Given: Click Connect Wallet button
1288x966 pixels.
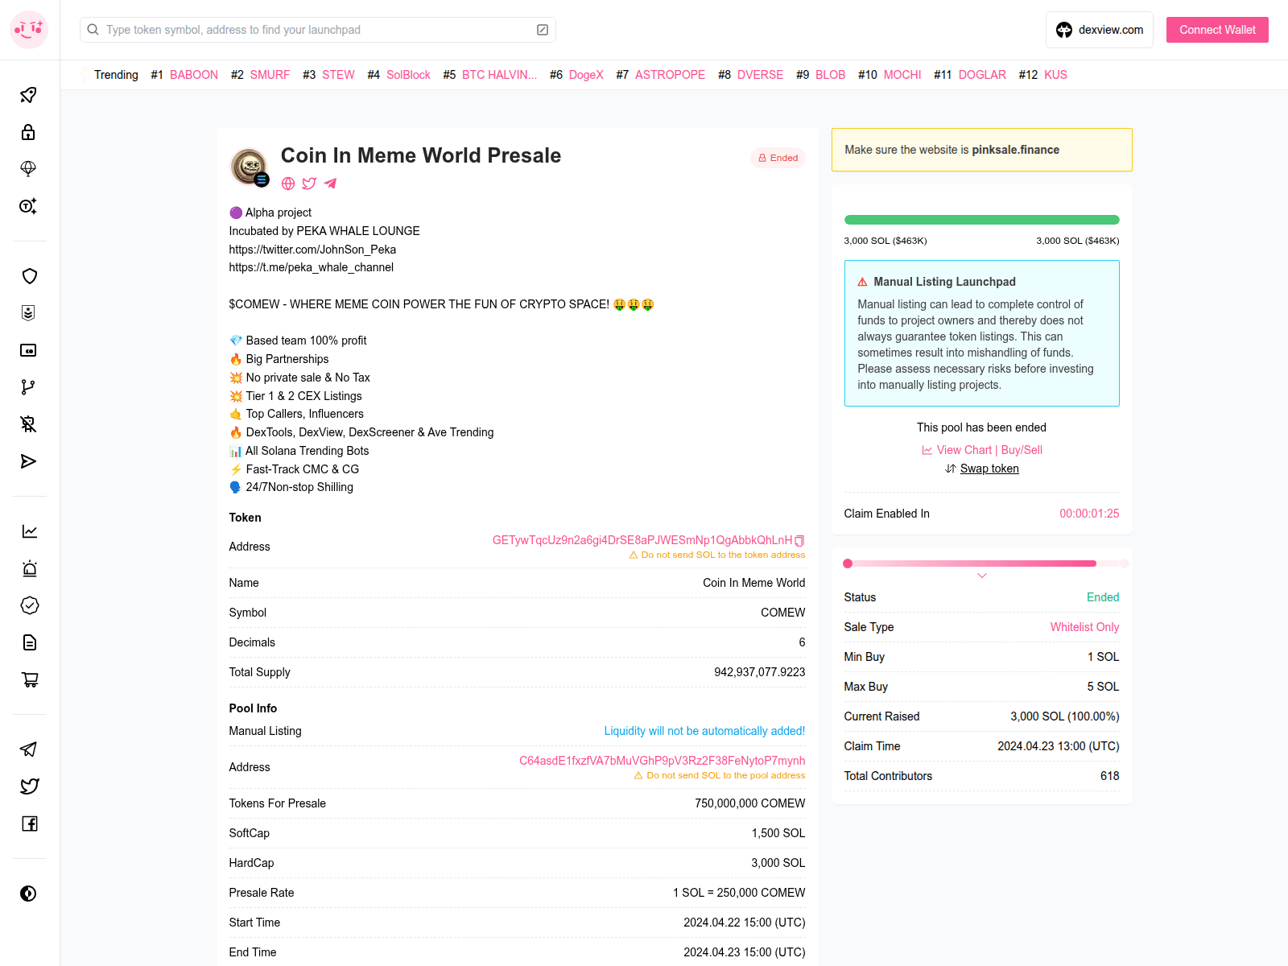Looking at the screenshot, I should [x=1217, y=30].
